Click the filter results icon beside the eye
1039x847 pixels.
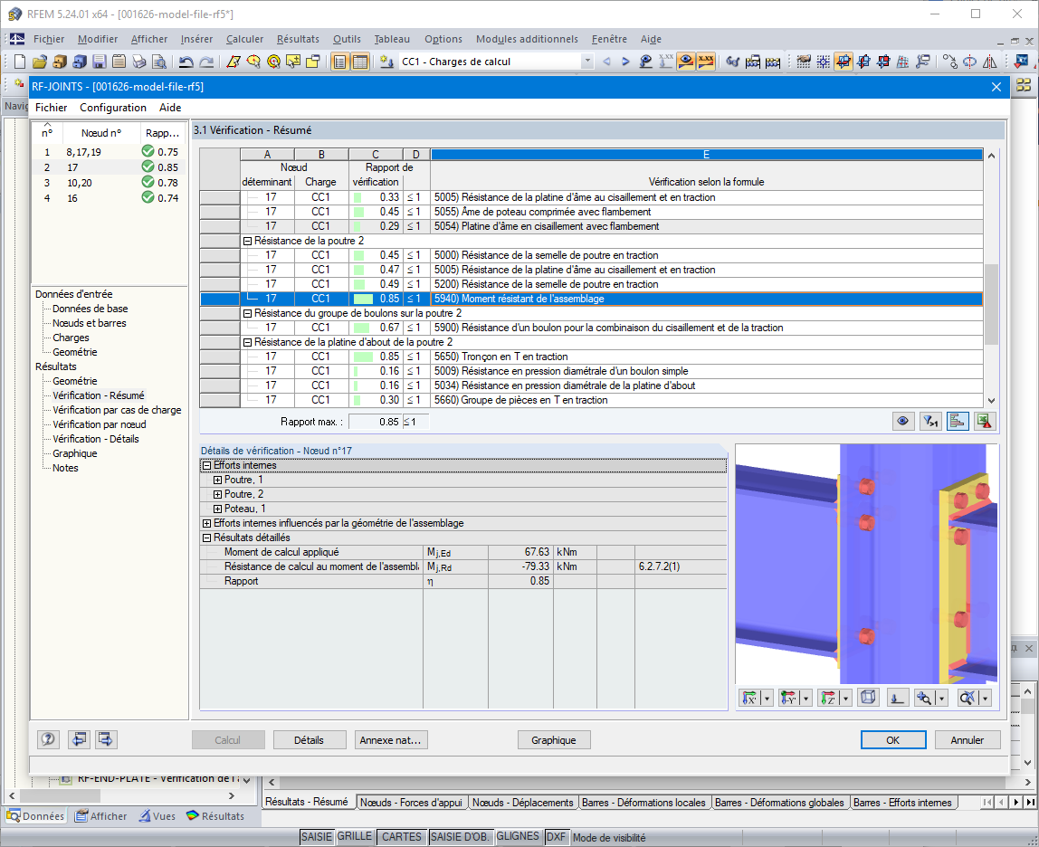(x=930, y=422)
